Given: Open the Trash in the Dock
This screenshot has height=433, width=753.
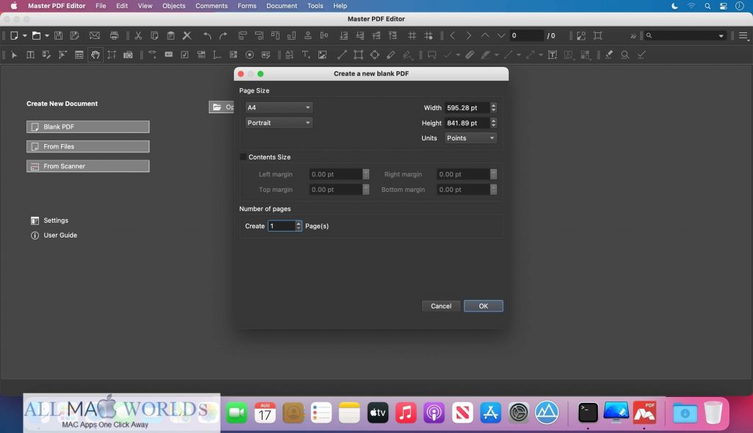Looking at the screenshot, I should click(713, 412).
